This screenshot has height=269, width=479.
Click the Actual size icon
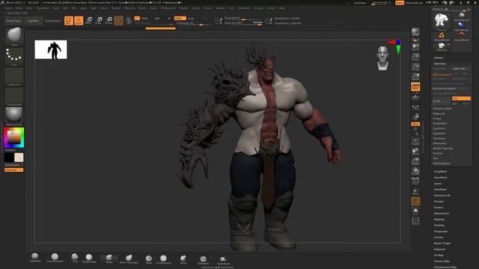pos(415,67)
